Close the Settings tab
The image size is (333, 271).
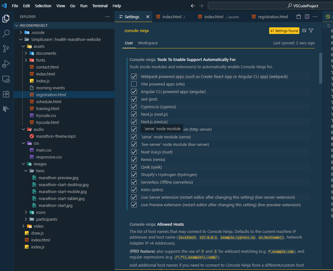click(147, 17)
